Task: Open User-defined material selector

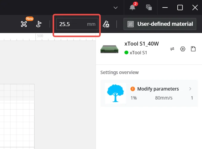Action: (160, 24)
